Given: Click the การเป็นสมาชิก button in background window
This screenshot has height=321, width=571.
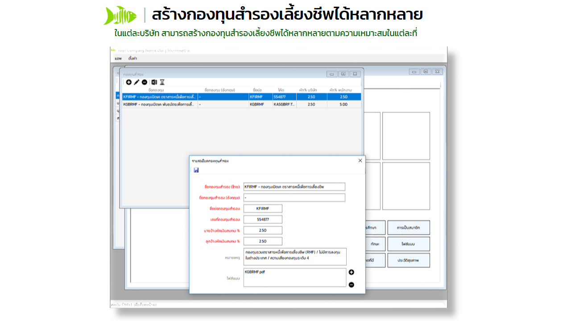Looking at the screenshot, I should [x=409, y=227].
